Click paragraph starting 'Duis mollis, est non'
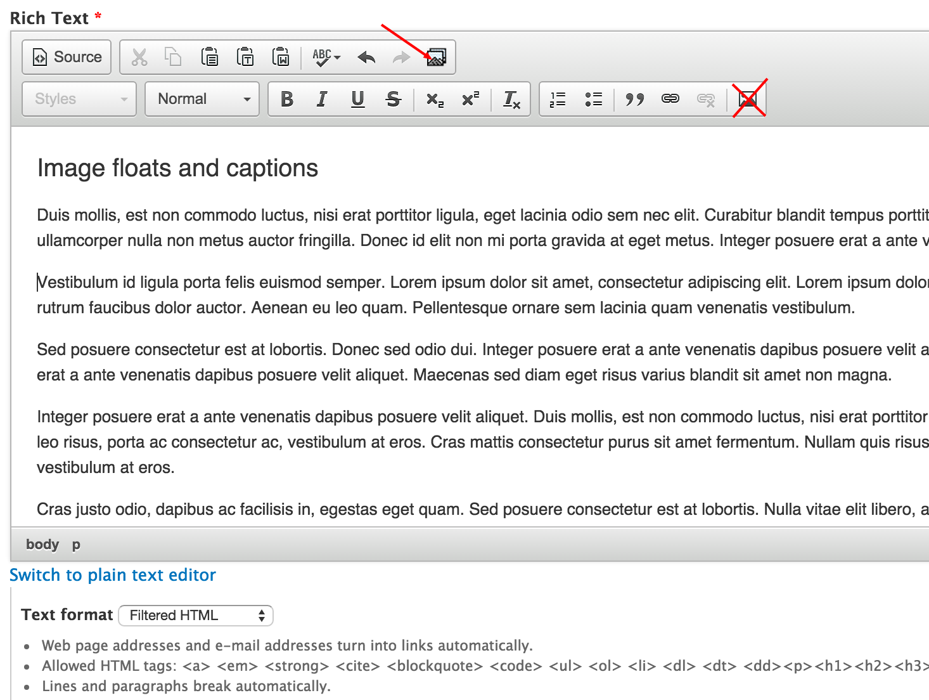Image resolution: width=929 pixels, height=700 pixels. (x=483, y=228)
